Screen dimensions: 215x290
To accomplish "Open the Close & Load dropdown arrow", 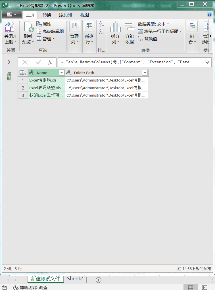I will [x=16, y=42].
